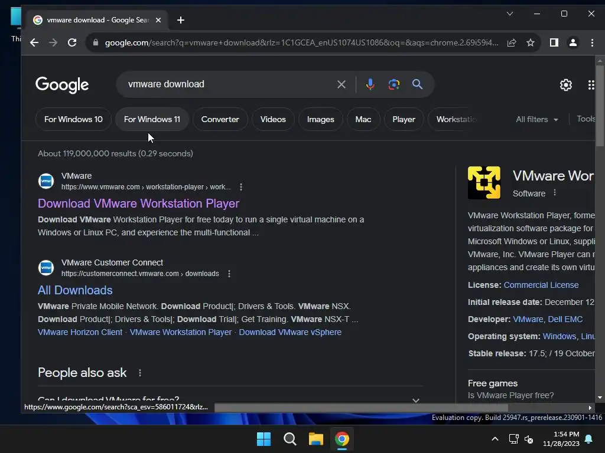Go to Google homepage via logo
The image size is (605, 453).
pyautogui.click(x=62, y=85)
